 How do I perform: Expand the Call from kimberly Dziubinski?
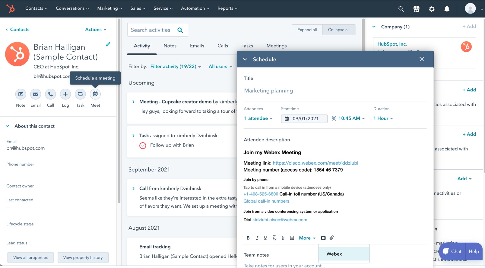pyautogui.click(x=133, y=188)
